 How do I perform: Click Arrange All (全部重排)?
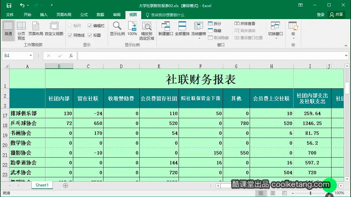[182, 29]
